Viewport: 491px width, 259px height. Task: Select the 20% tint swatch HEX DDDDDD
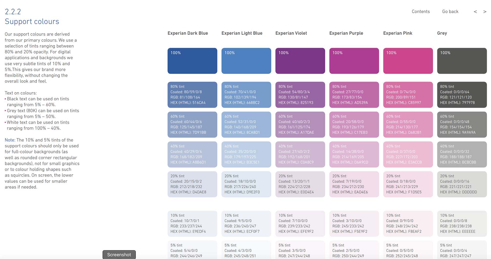pos(462,184)
